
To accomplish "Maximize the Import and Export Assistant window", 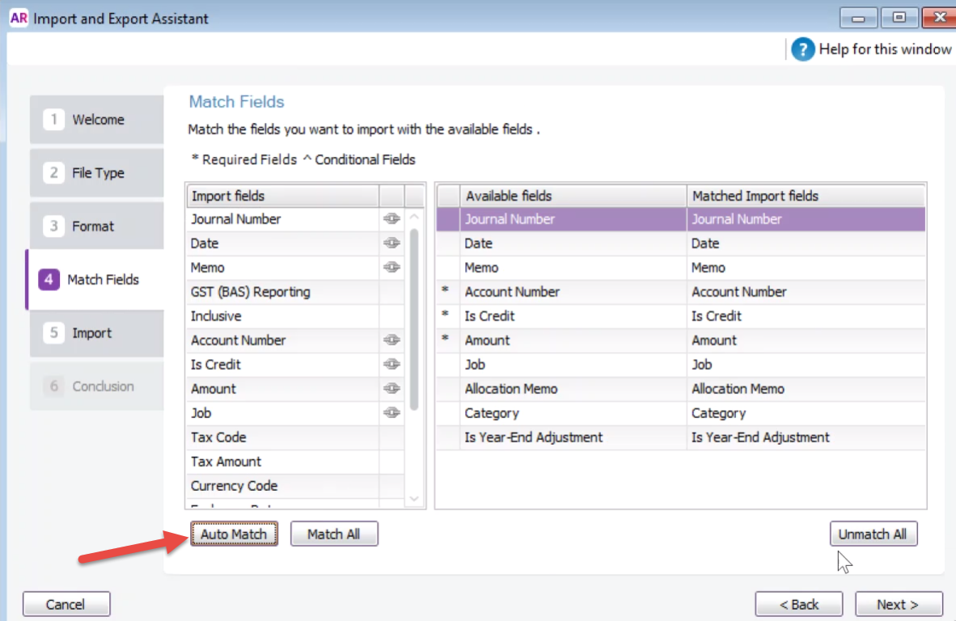I will tap(899, 18).
